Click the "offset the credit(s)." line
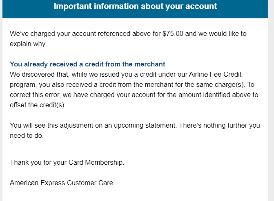Screen dimensions: 274x201 [x=38, y=105]
